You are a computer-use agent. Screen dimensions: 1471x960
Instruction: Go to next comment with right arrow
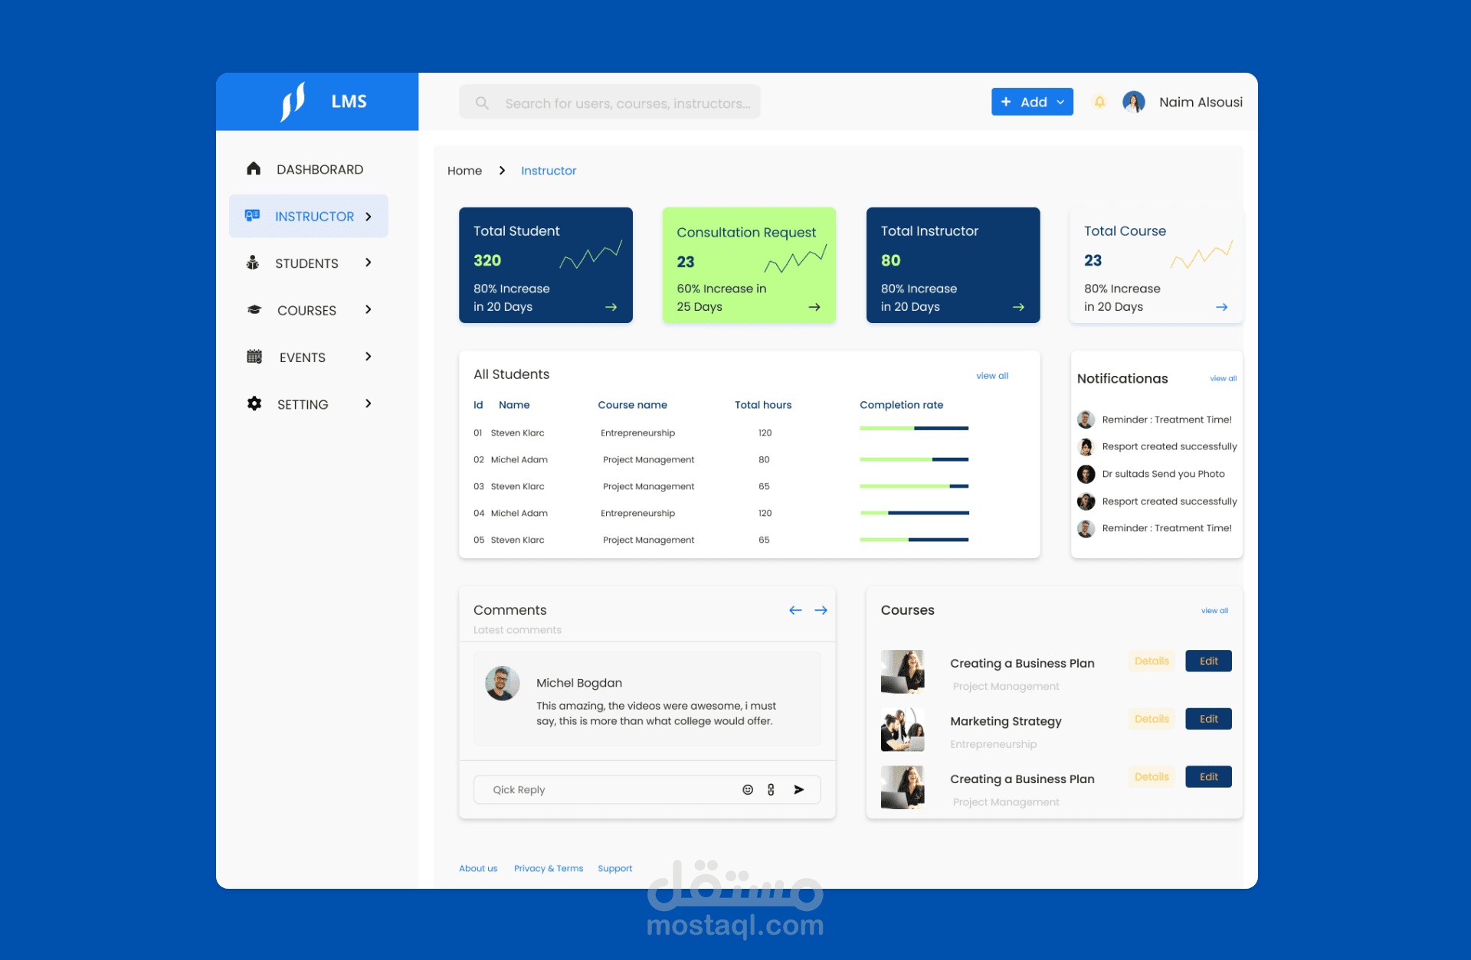coord(821,610)
